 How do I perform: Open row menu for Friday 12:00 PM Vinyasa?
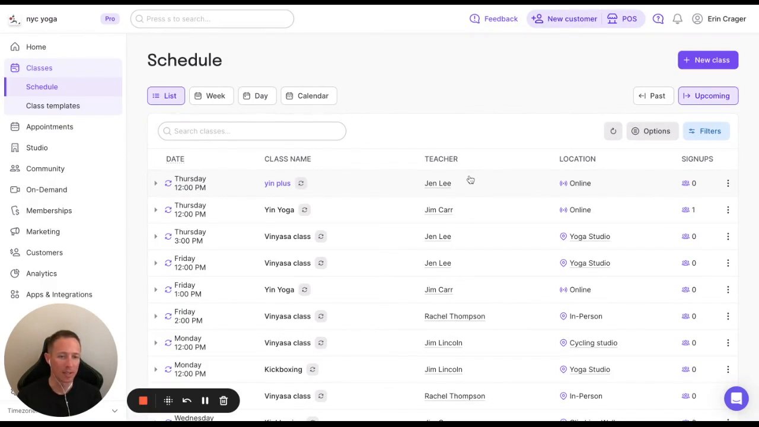tap(728, 263)
